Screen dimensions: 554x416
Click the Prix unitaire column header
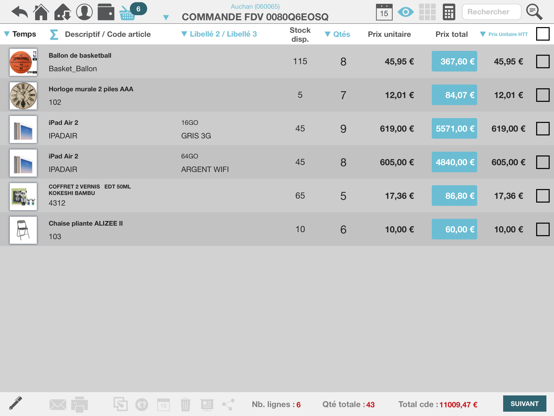[389, 34]
